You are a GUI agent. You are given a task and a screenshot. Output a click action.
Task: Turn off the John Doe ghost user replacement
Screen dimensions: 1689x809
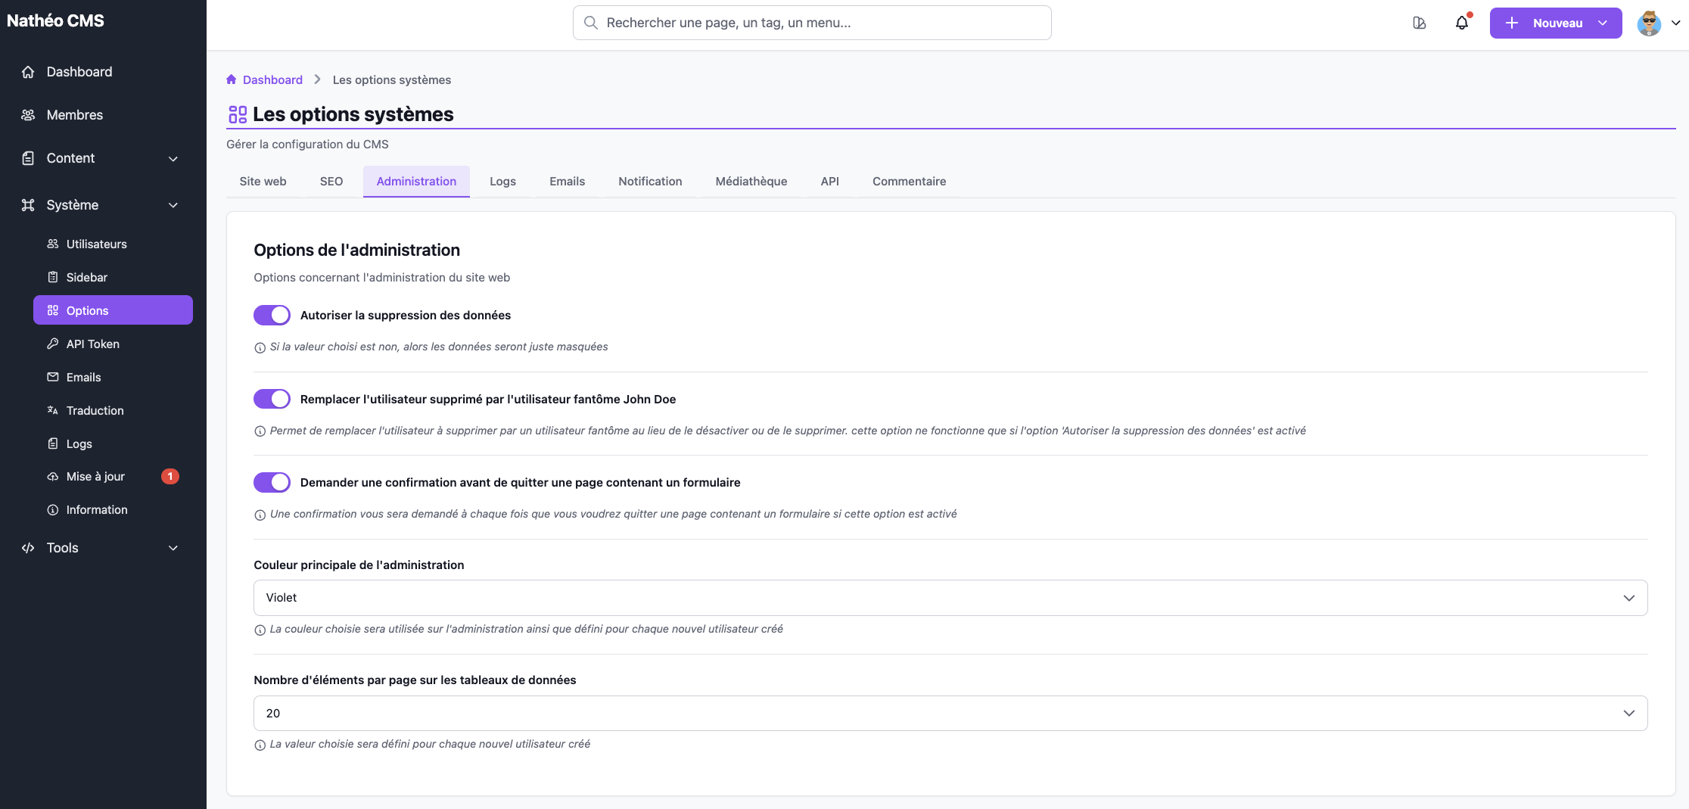click(272, 399)
